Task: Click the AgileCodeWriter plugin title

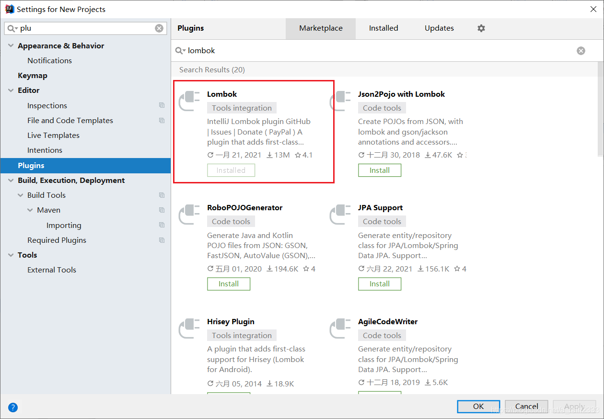Action: tap(387, 322)
